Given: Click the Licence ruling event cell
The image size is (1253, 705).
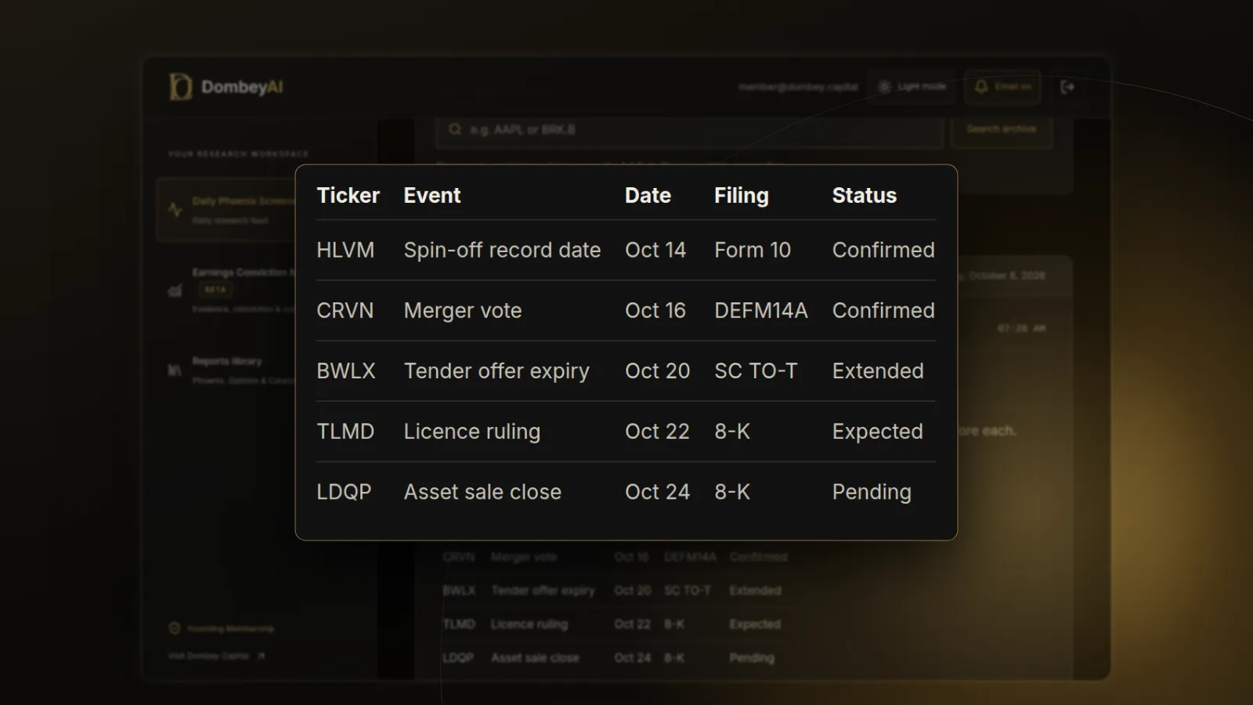Looking at the screenshot, I should pos(472,432).
